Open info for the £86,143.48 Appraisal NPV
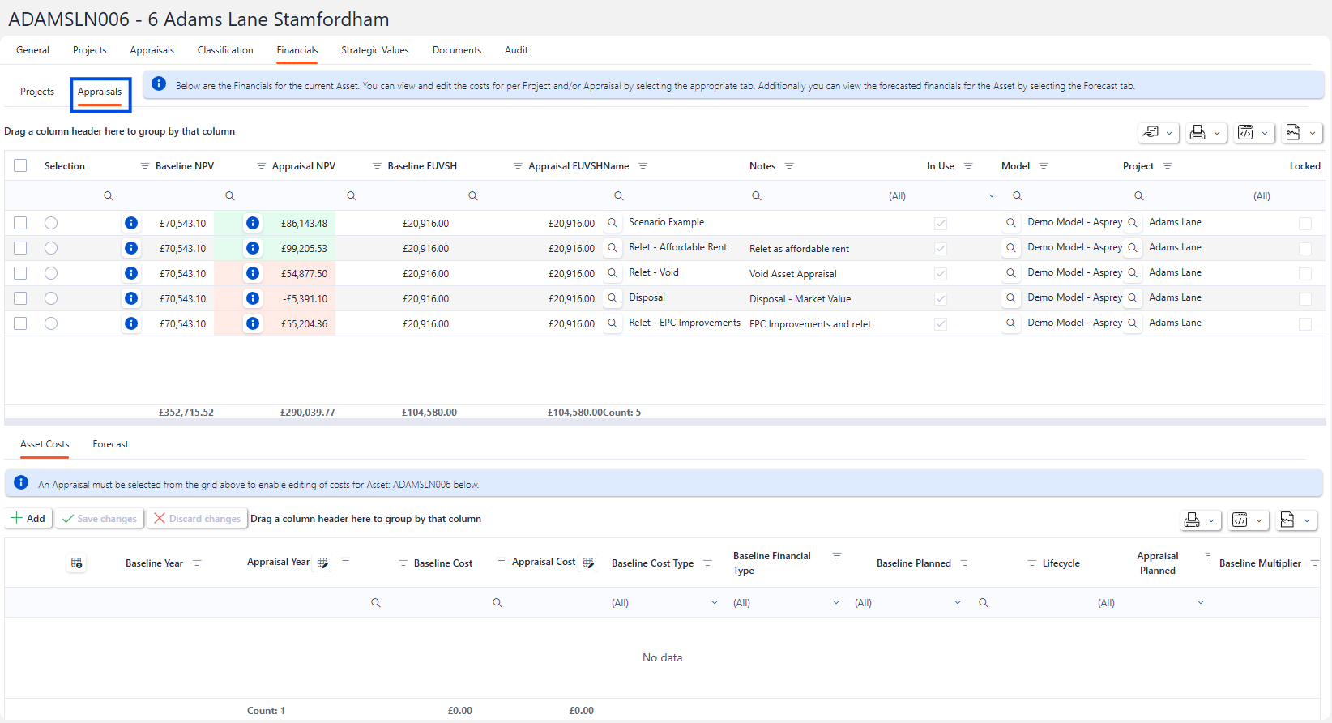The width and height of the screenshot is (1332, 723). (x=253, y=223)
